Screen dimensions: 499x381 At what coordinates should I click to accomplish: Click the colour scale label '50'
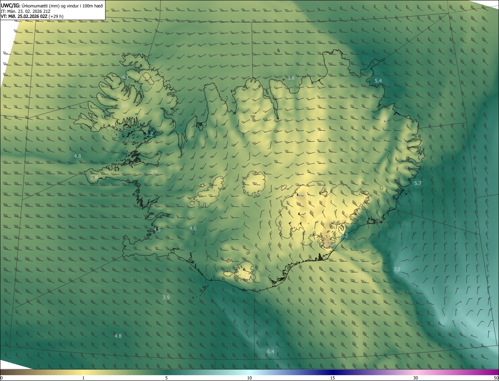(495, 378)
